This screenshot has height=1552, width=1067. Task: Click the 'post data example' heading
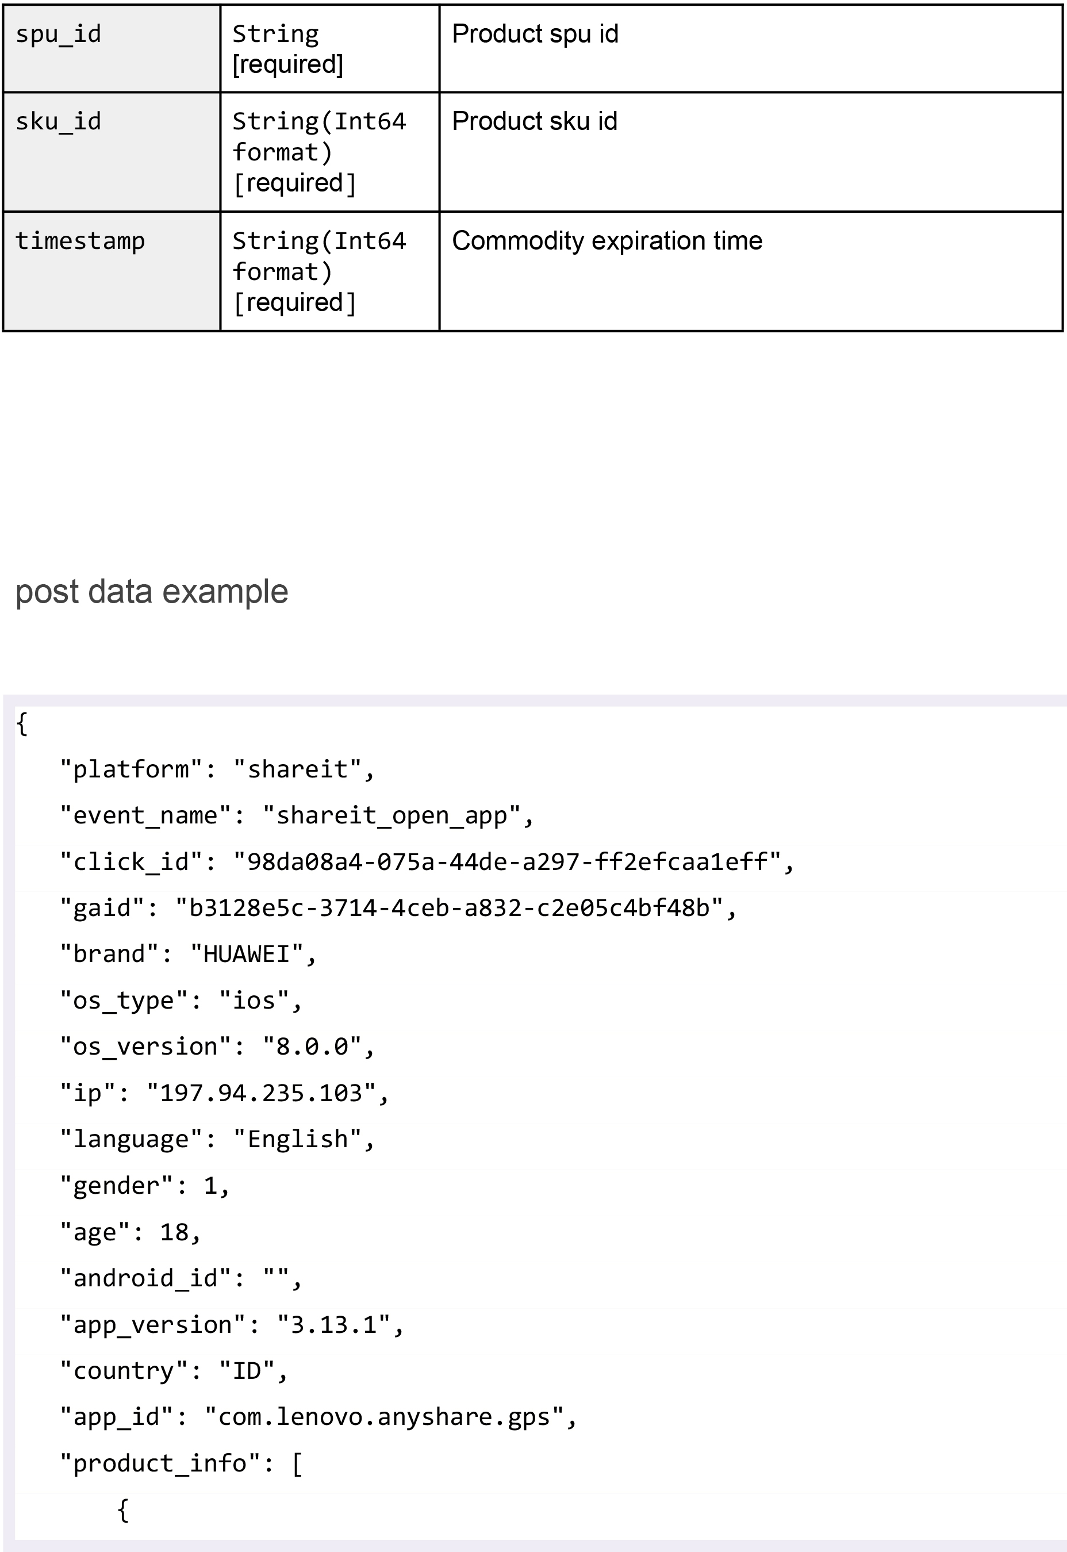click(152, 592)
